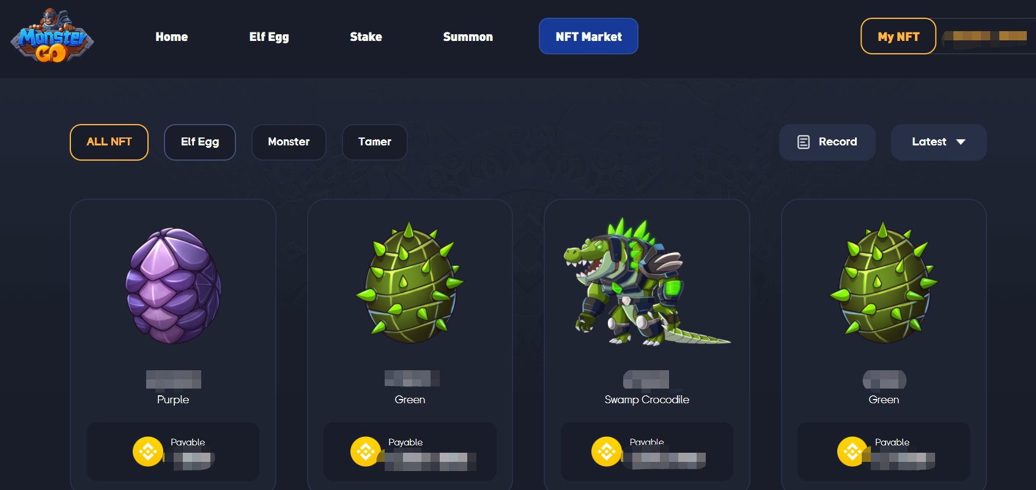
Task: Go to the Home page
Action: 172,37
